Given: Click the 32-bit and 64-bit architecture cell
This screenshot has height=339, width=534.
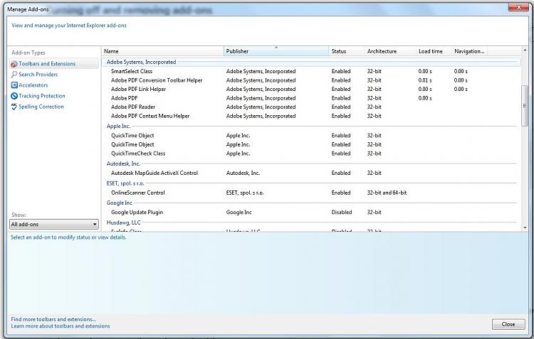Looking at the screenshot, I should [387, 193].
